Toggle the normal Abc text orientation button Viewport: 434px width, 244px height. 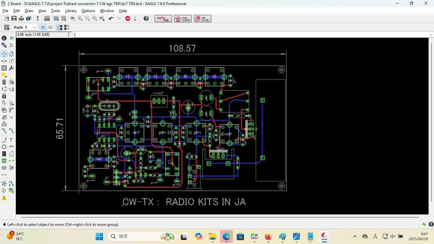(43, 27)
